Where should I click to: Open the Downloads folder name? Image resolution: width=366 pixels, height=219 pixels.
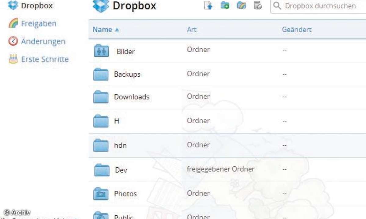132,97
